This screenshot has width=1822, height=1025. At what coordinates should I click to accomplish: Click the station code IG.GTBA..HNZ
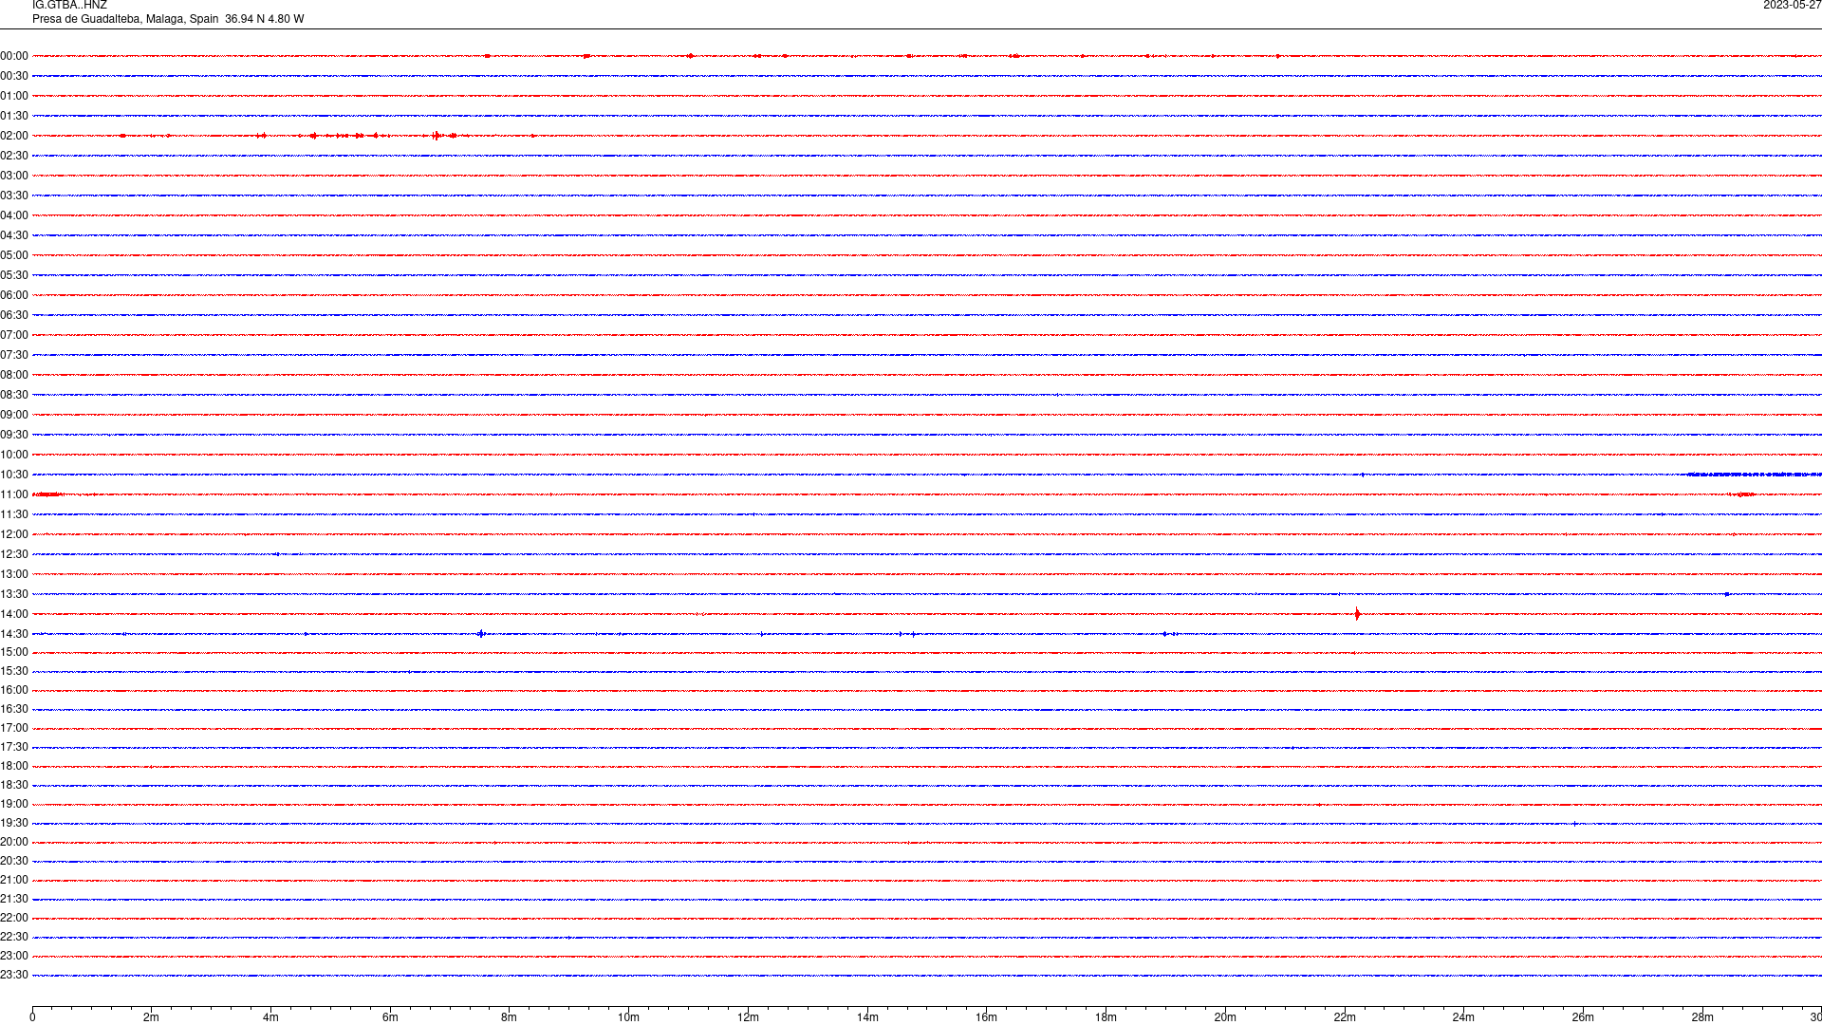(x=69, y=5)
